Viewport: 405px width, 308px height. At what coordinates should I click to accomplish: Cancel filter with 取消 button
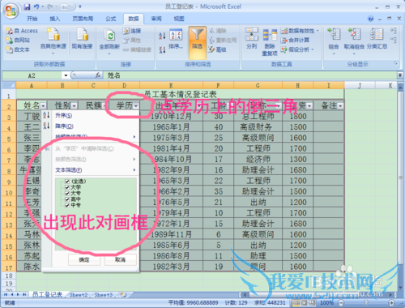(121, 259)
